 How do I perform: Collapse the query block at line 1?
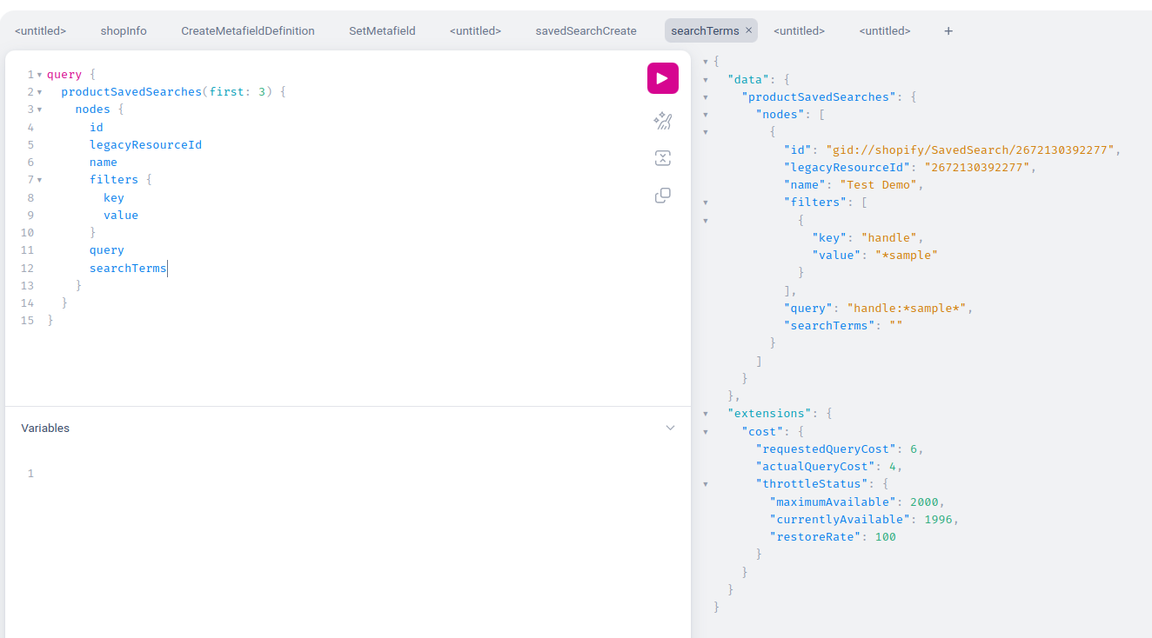(40, 75)
